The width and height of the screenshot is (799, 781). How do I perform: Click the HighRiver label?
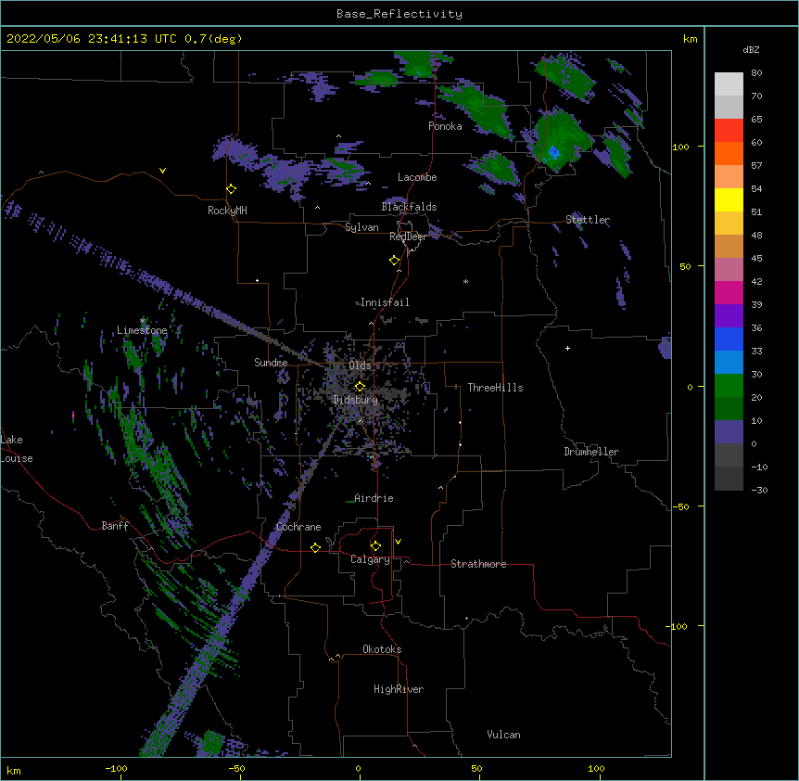[399, 689]
